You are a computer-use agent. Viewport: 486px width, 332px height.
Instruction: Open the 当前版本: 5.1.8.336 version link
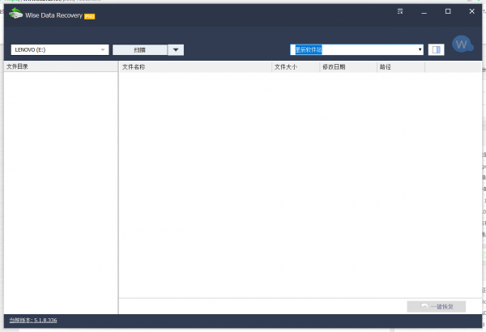click(33, 320)
